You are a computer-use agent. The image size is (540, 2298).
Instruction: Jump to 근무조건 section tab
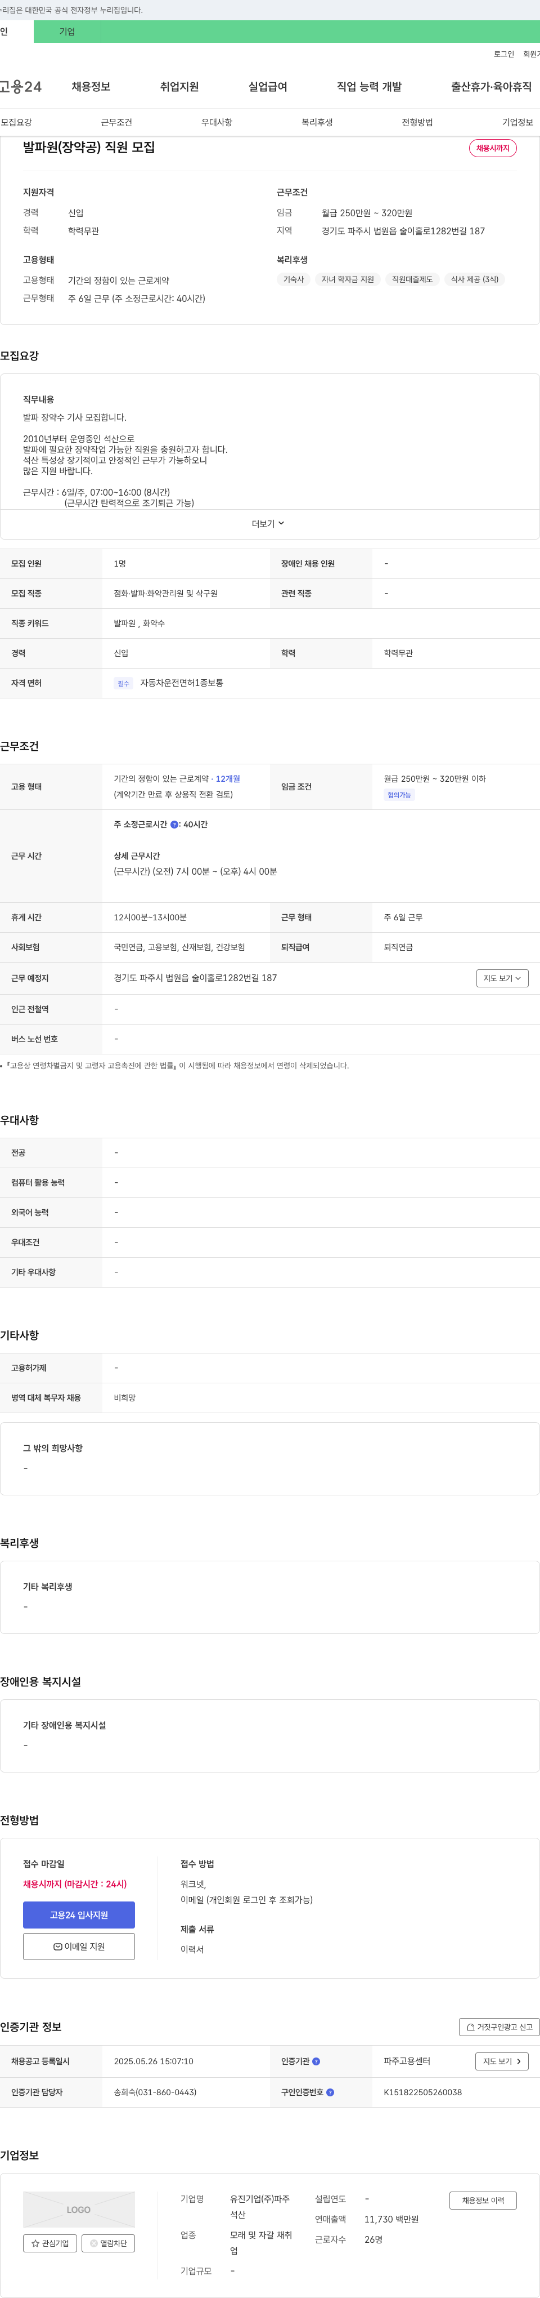(117, 122)
